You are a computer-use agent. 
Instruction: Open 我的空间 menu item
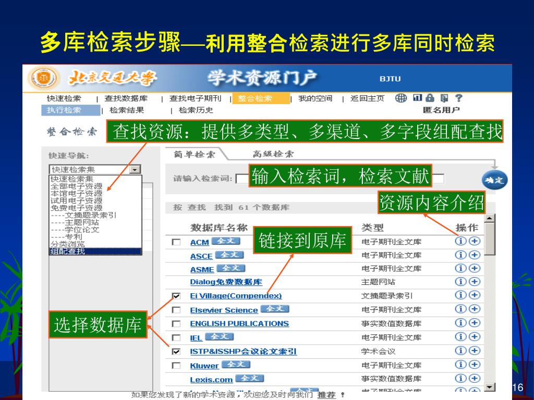pos(315,98)
